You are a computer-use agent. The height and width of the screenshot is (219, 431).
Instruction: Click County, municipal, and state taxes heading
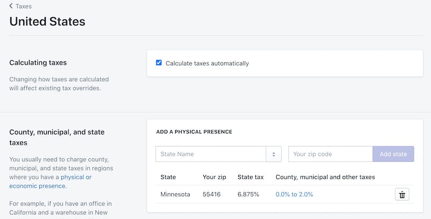click(57, 137)
